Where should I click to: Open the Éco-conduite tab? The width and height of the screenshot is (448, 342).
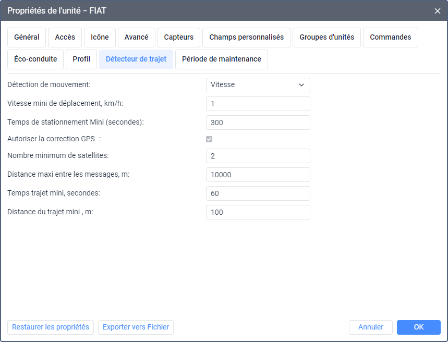35,59
